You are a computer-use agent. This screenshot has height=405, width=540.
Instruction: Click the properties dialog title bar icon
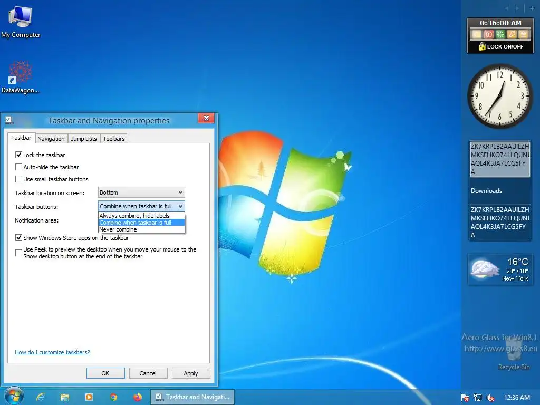coord(9,120)
